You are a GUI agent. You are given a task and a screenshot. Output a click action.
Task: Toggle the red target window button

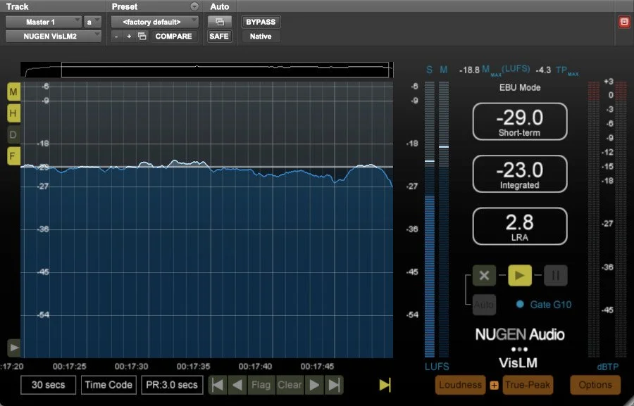[624, 22]
